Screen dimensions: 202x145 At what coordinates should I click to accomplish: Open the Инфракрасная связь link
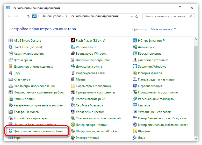pyautogui.click(x=91, y=73)
